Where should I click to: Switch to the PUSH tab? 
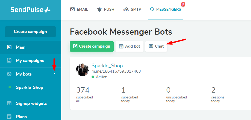tap(106, 9)
